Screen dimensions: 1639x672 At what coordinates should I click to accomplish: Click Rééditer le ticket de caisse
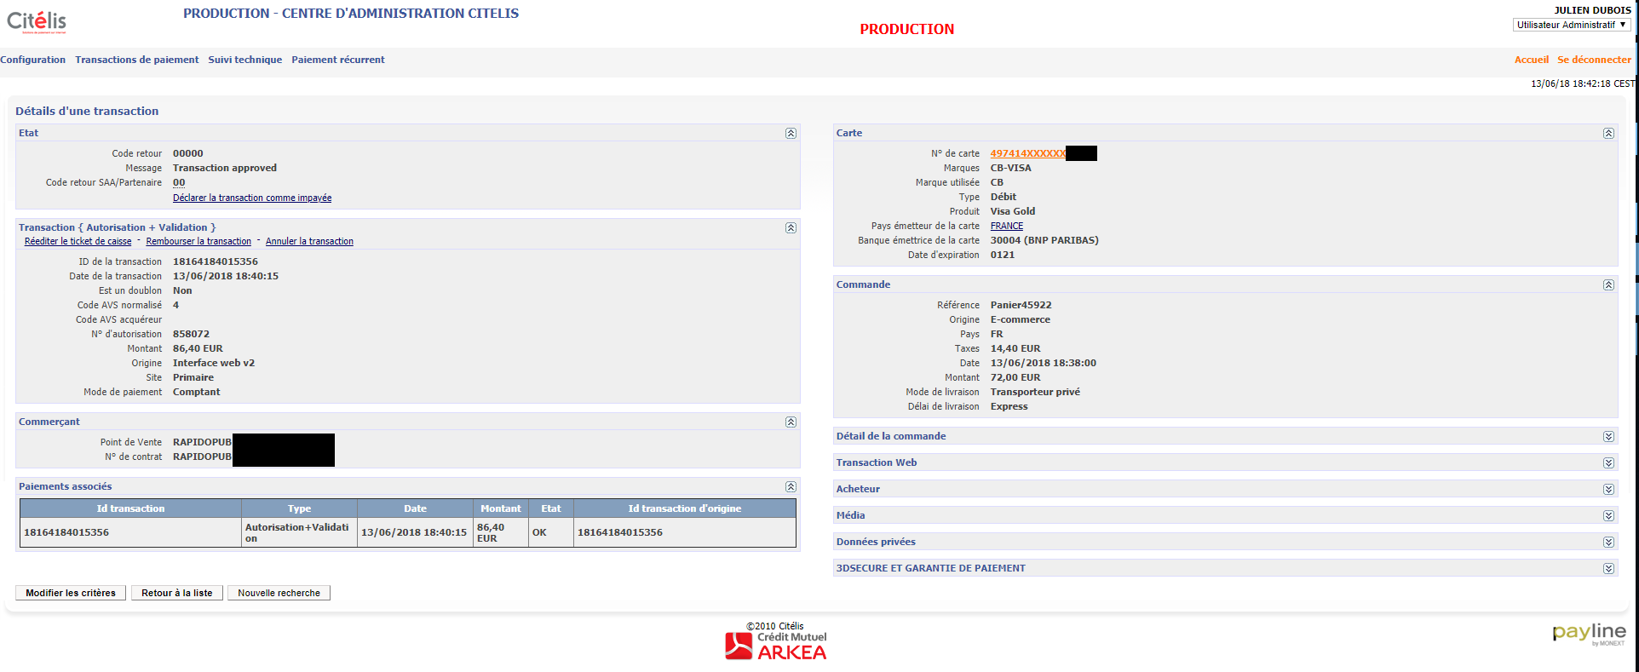click(x=78, y=241)
